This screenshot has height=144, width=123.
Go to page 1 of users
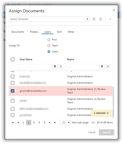coord(23,123)
